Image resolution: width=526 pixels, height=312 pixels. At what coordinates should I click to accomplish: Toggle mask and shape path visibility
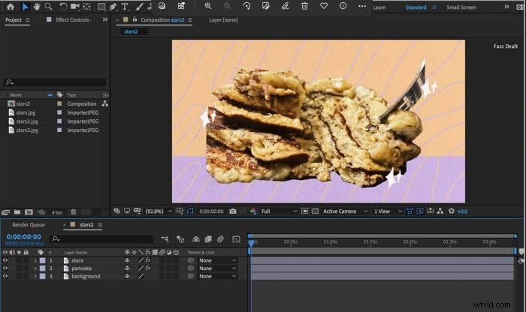(x=190, y=211)
